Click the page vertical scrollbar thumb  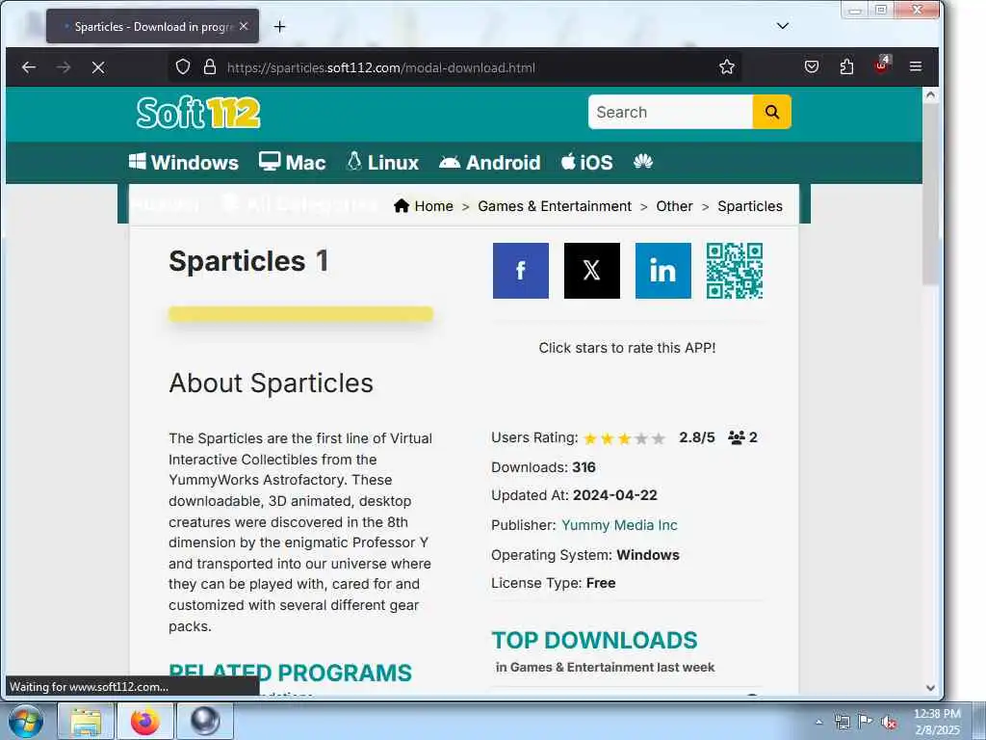pyautogui.click(x=931, y=195)
